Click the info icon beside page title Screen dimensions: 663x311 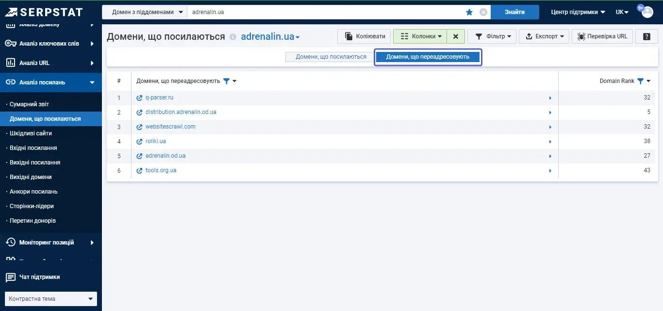point(233,37)
